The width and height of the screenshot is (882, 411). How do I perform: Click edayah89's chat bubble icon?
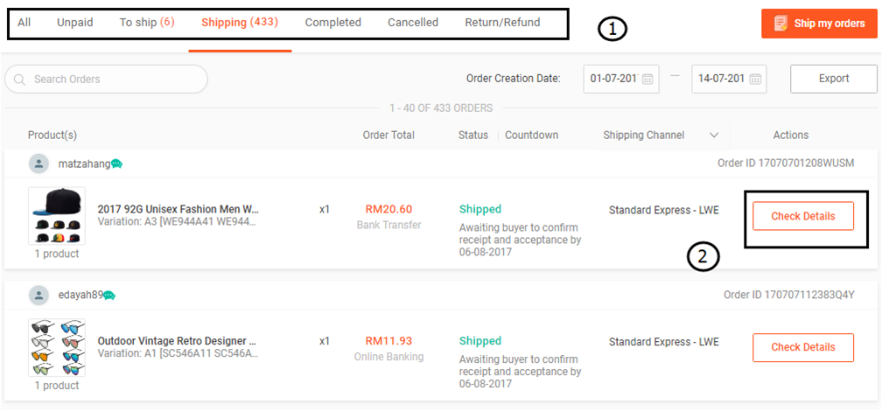(x=109, y=296)
